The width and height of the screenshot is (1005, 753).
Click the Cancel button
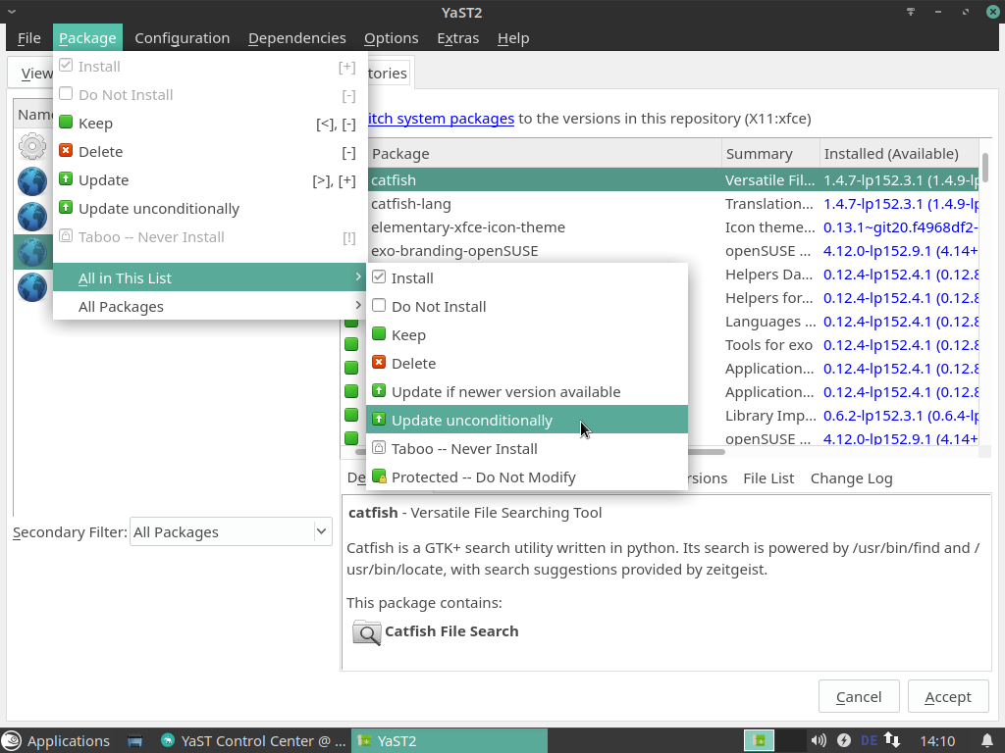858,696
